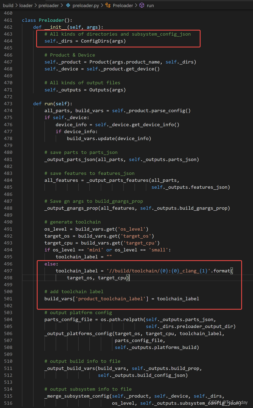Viewport: 253px width, 408px height.
Task: Click 'build_config_json' attribute
Action: pyautogui.click(x=161, y=375)
